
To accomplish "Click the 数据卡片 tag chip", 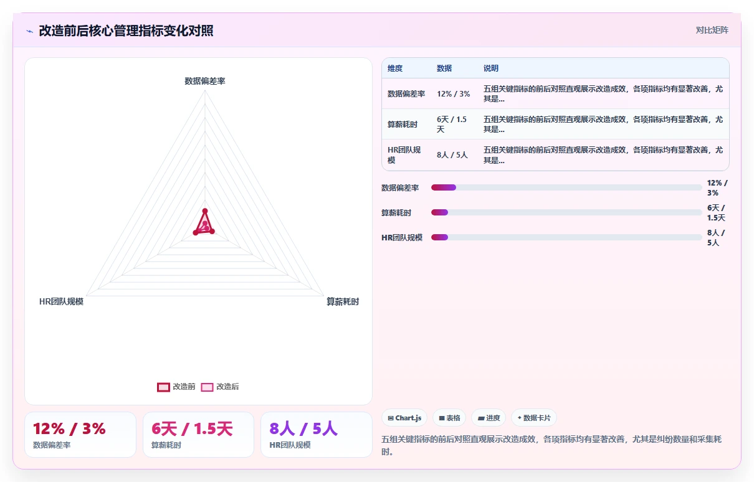I will tap(534, 418).
